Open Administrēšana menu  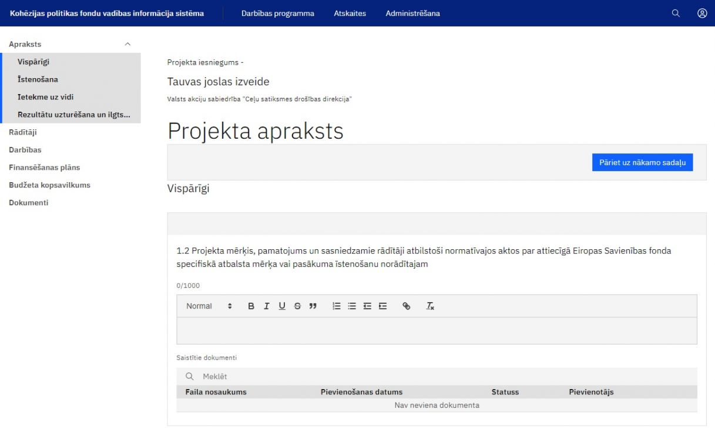413,13
